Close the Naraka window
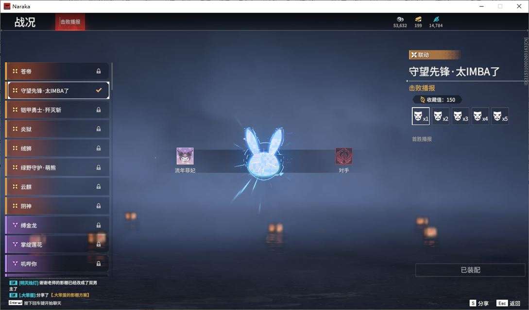 pos(519,6)
